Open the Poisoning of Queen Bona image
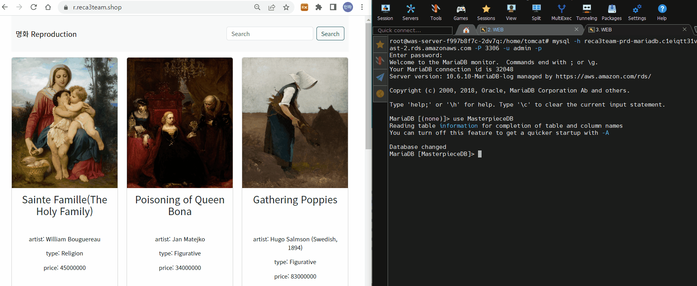Screen dimensions: 697x286 180,123
